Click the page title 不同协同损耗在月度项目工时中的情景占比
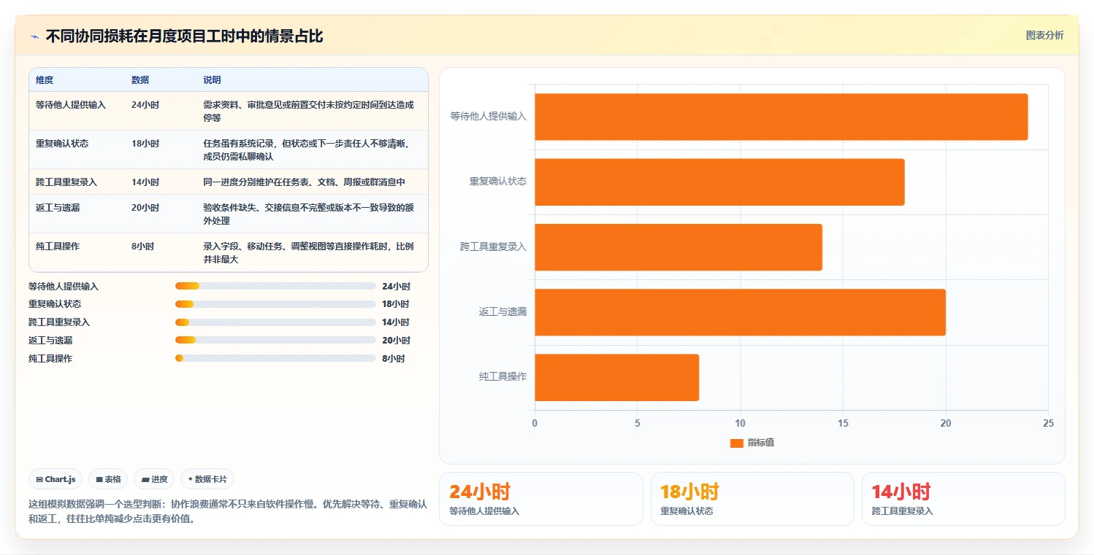1094x555 pixels. [184, 36]
